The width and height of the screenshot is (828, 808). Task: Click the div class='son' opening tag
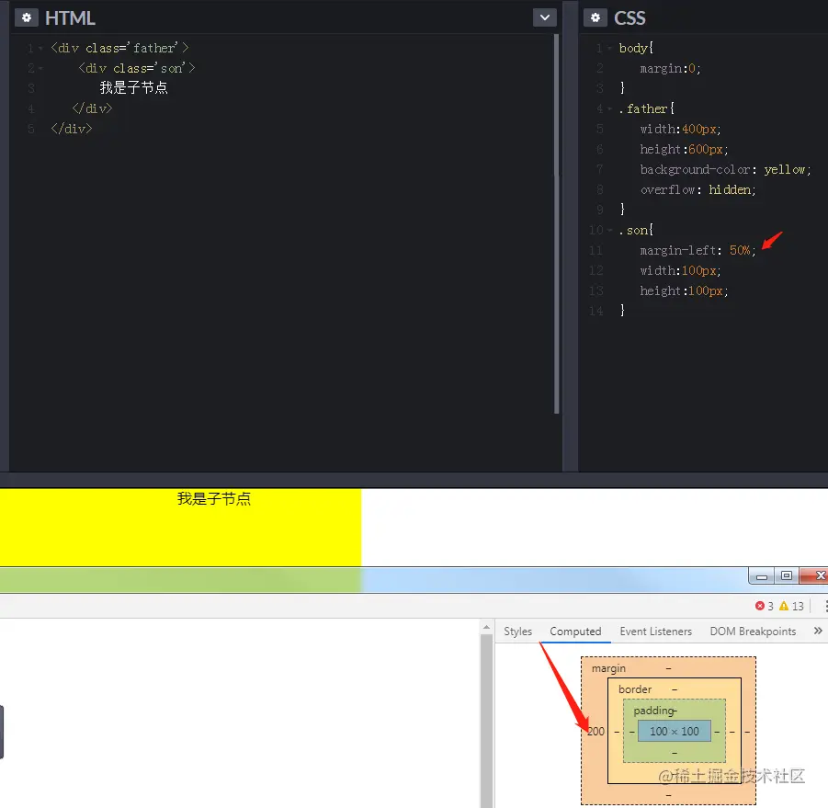pos(137,68)
